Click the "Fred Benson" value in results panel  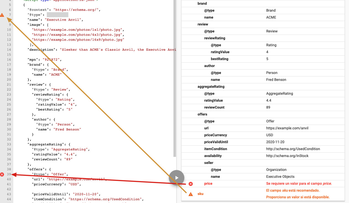point(276,79)
